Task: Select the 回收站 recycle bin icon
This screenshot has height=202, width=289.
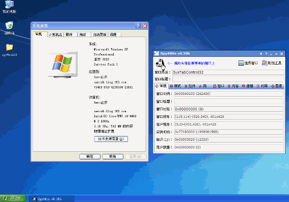Action: coord(9,28)
